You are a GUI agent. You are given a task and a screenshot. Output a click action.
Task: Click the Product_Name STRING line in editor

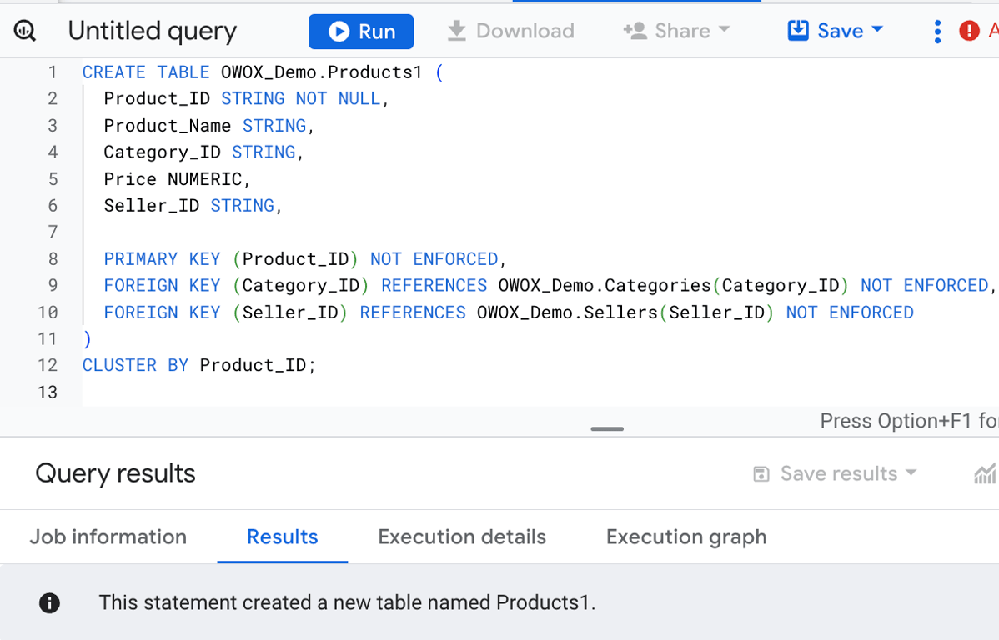pyautogui.click(x=209, y=126)
